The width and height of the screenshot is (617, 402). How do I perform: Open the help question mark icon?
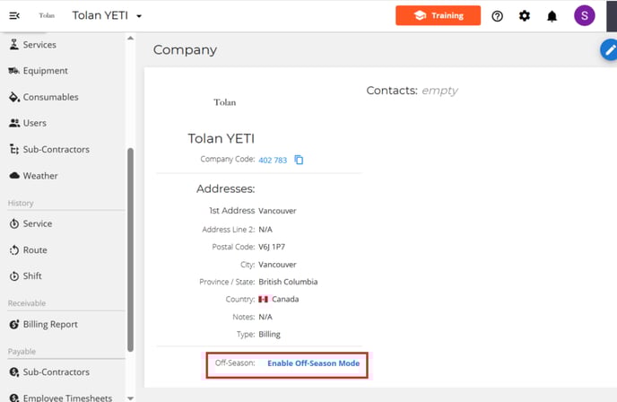pyautogui.click(x=498, y=15)
